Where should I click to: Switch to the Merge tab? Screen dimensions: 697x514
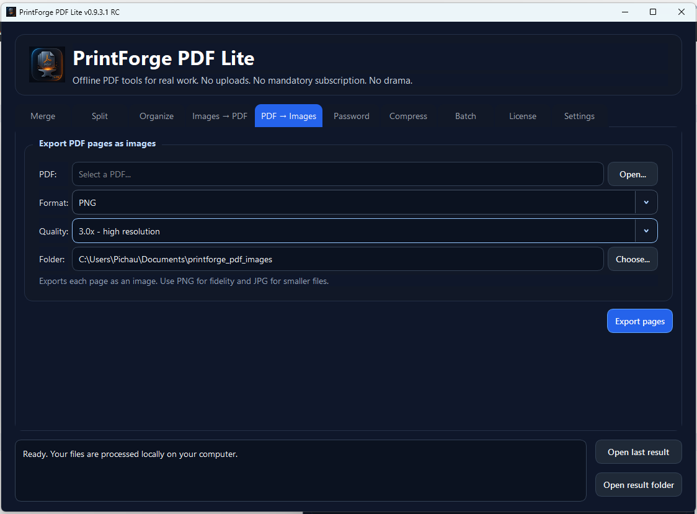tap(43, 116)
